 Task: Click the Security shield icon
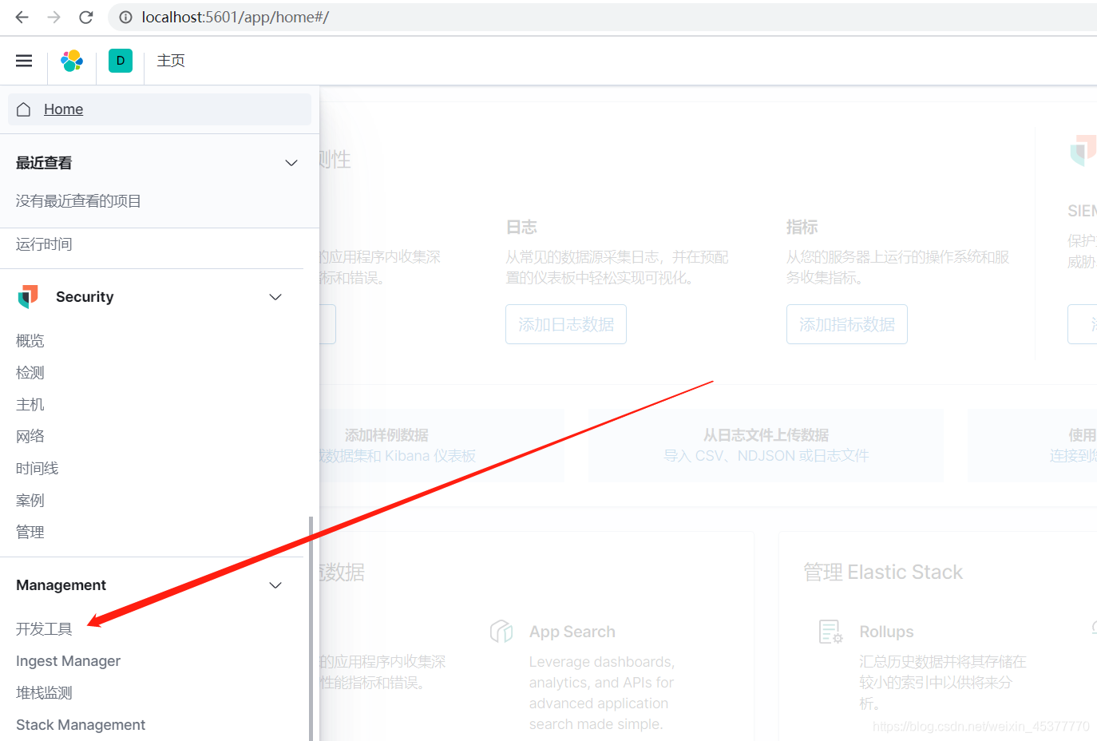pos(28,297)
